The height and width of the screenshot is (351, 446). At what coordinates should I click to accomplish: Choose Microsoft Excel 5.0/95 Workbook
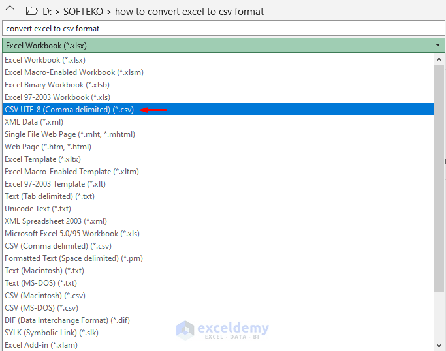(x=218, y=234)
